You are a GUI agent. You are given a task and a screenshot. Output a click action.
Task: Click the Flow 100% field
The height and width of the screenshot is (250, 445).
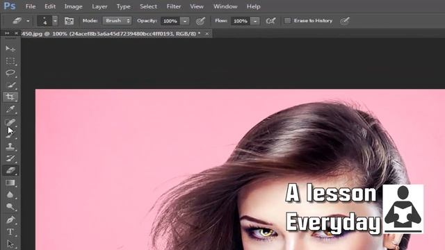click(x=241, y=21)
